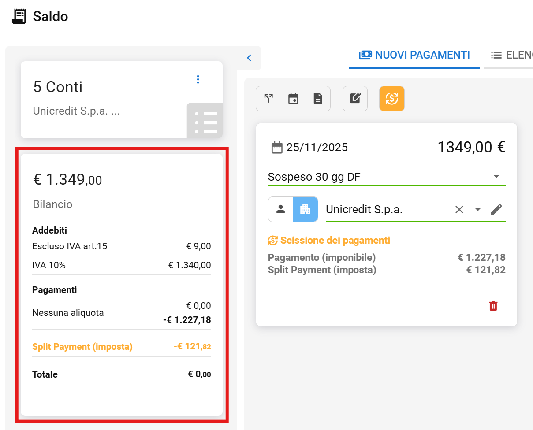Open the three-dot menu on 5 Conti card
533x430 pixels.
tap(198, 79)
